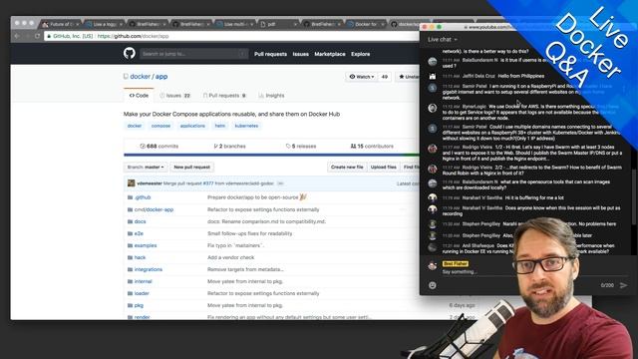Screen dimensions: 638x359
Task: Open the app repository name link
Action: pos(161,76)
